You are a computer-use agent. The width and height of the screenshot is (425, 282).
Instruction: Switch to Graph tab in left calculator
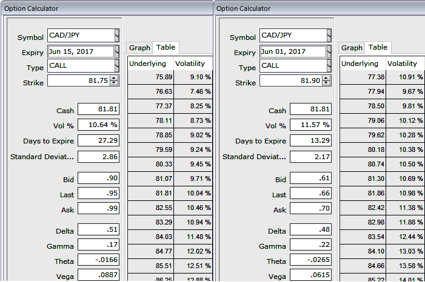139,48
